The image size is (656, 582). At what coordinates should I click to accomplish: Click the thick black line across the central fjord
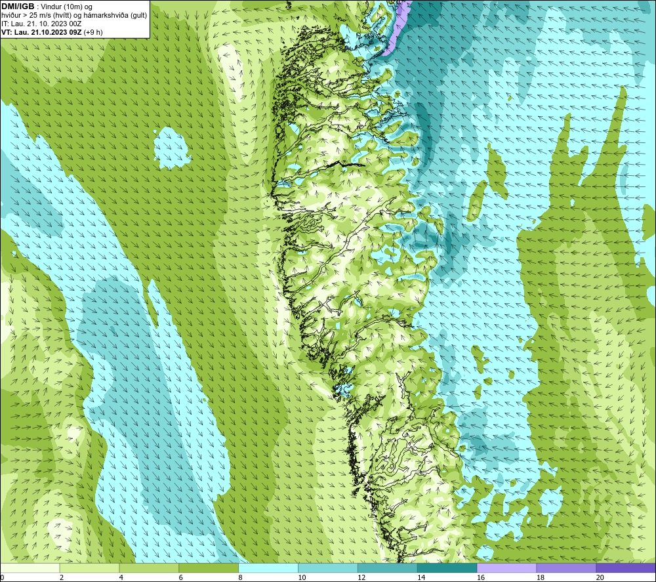click(x=345, y=164)
